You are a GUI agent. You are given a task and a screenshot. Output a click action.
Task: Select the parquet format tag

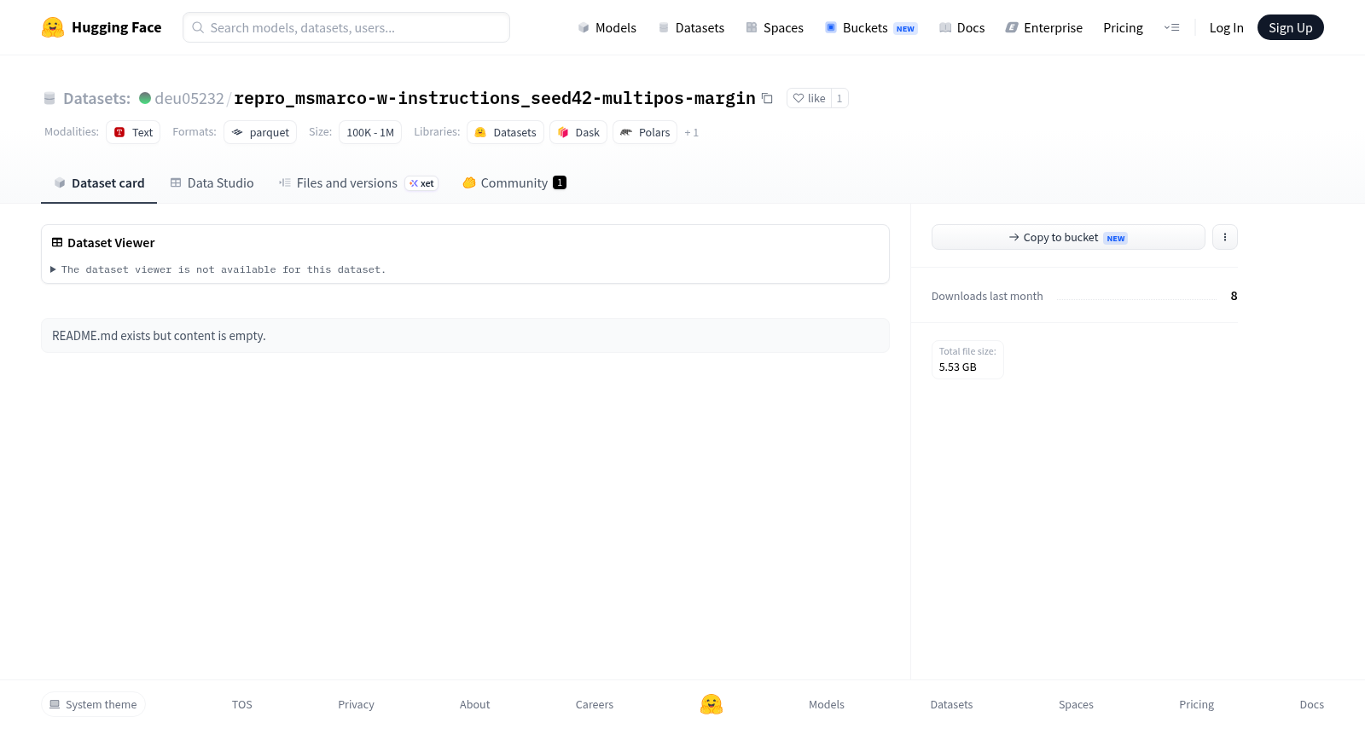(260, 132)
